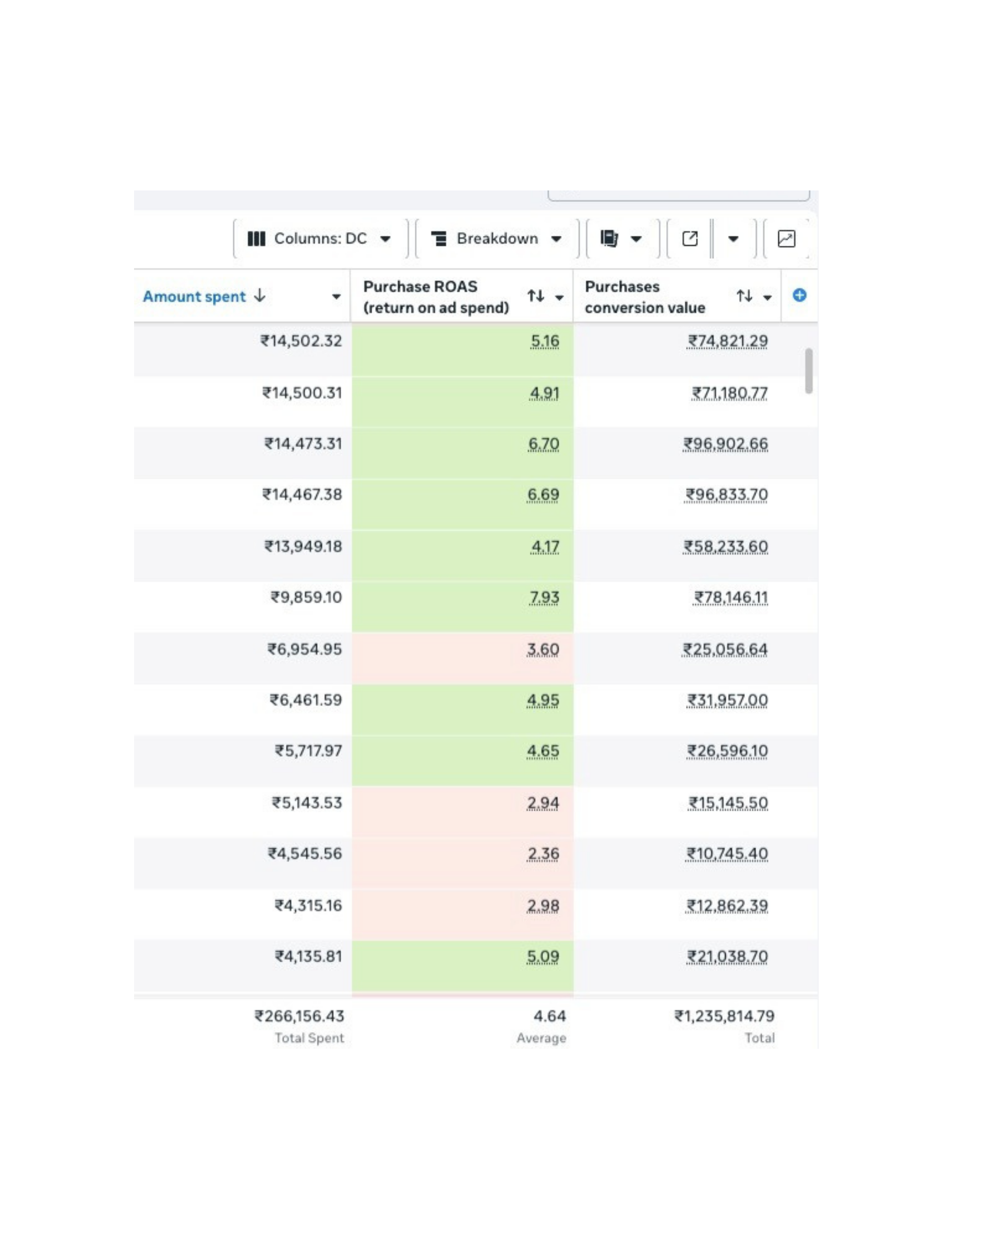Viewport: 986px width, 1233px height.
Task: Click conversion value ₹58,233.60
Action: point(726,546)
